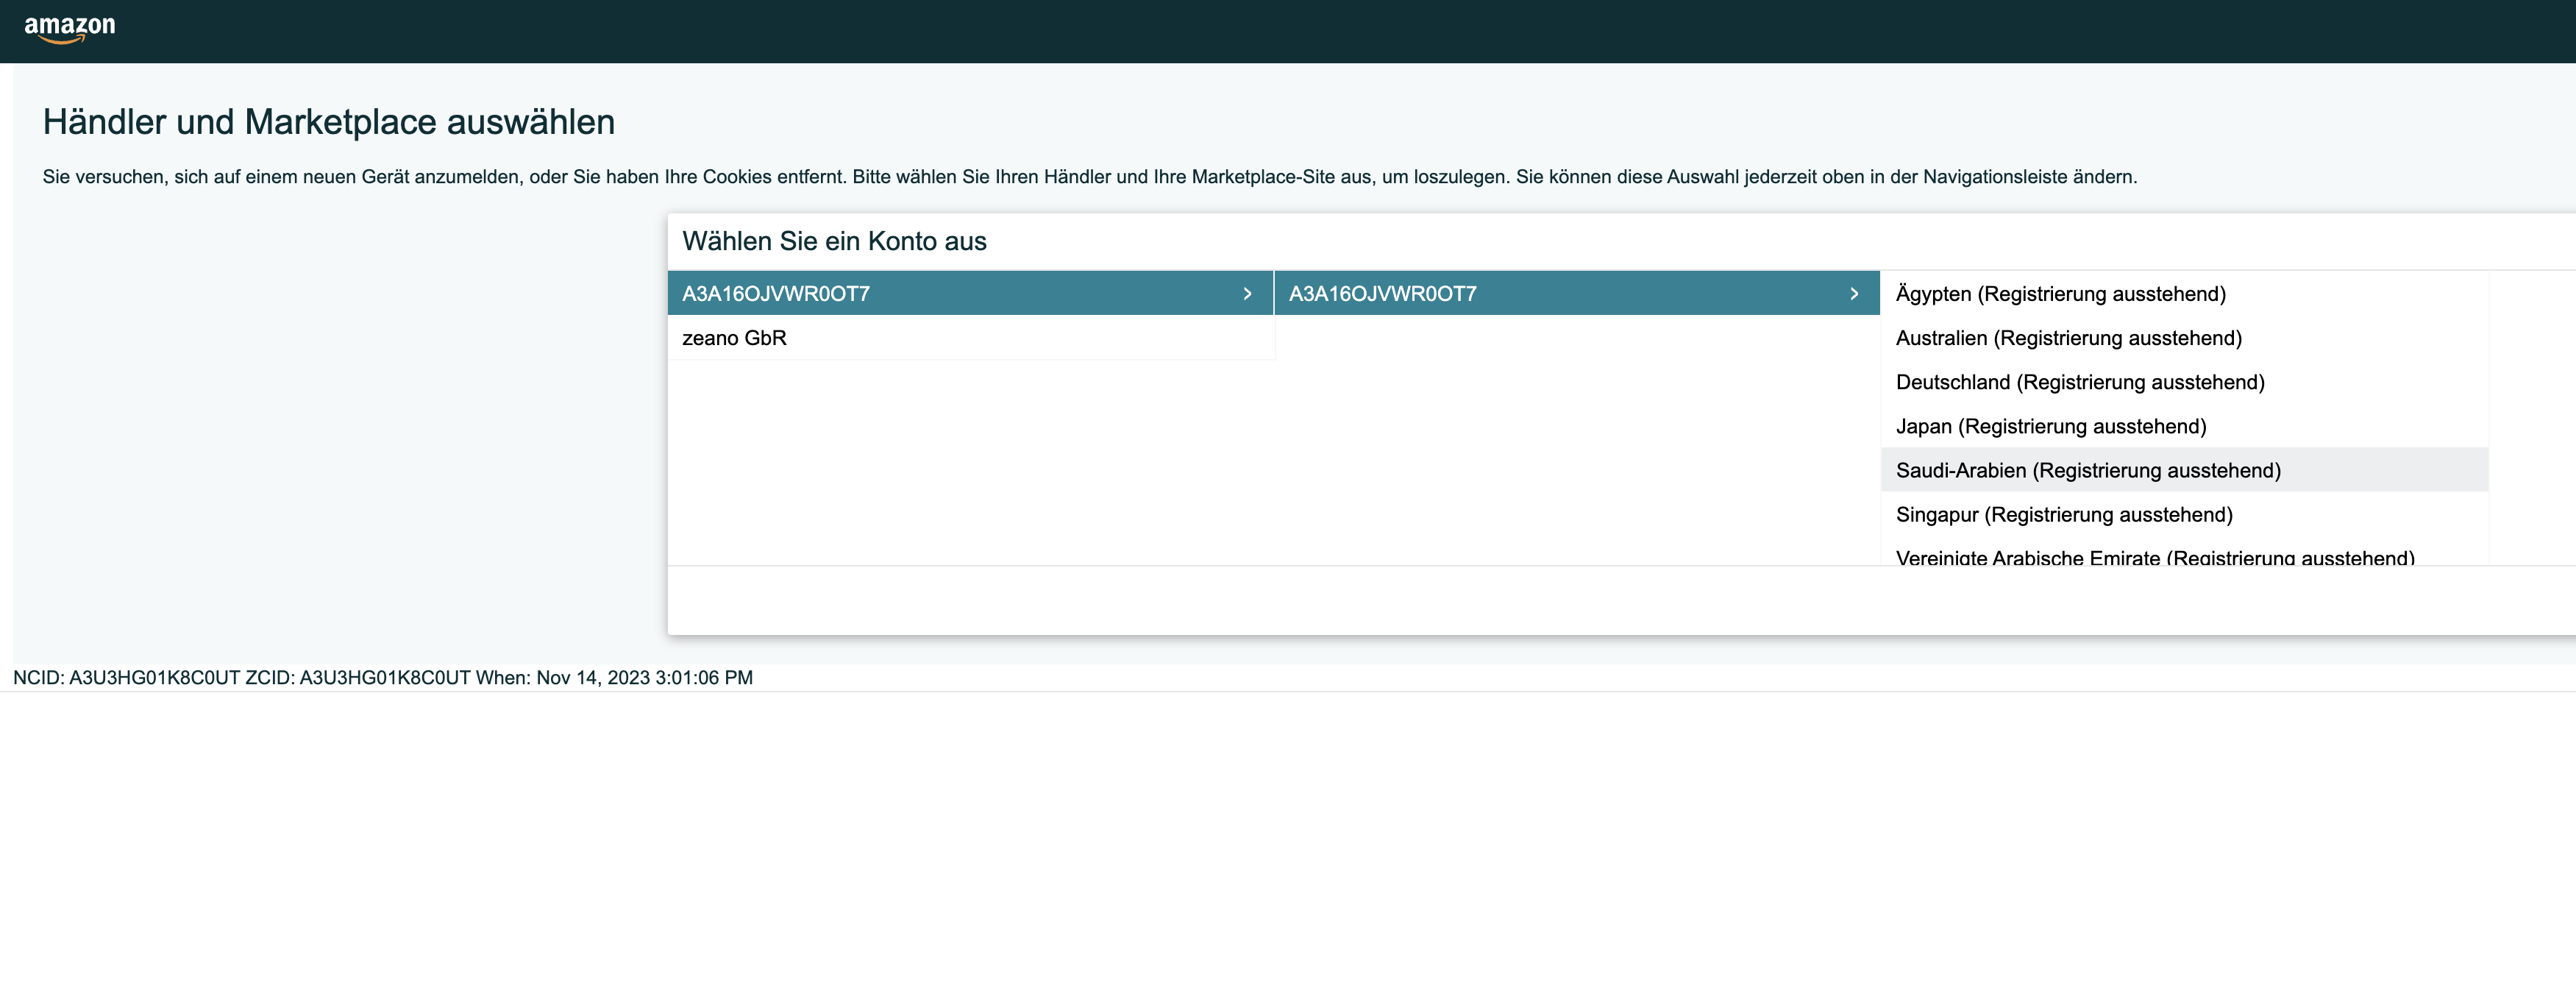Image resolution: width=2576 pixels, height=983 pixels.
Task: Click the NCID/ZCID timestamp footer line
Action: [x=383, y=677]
